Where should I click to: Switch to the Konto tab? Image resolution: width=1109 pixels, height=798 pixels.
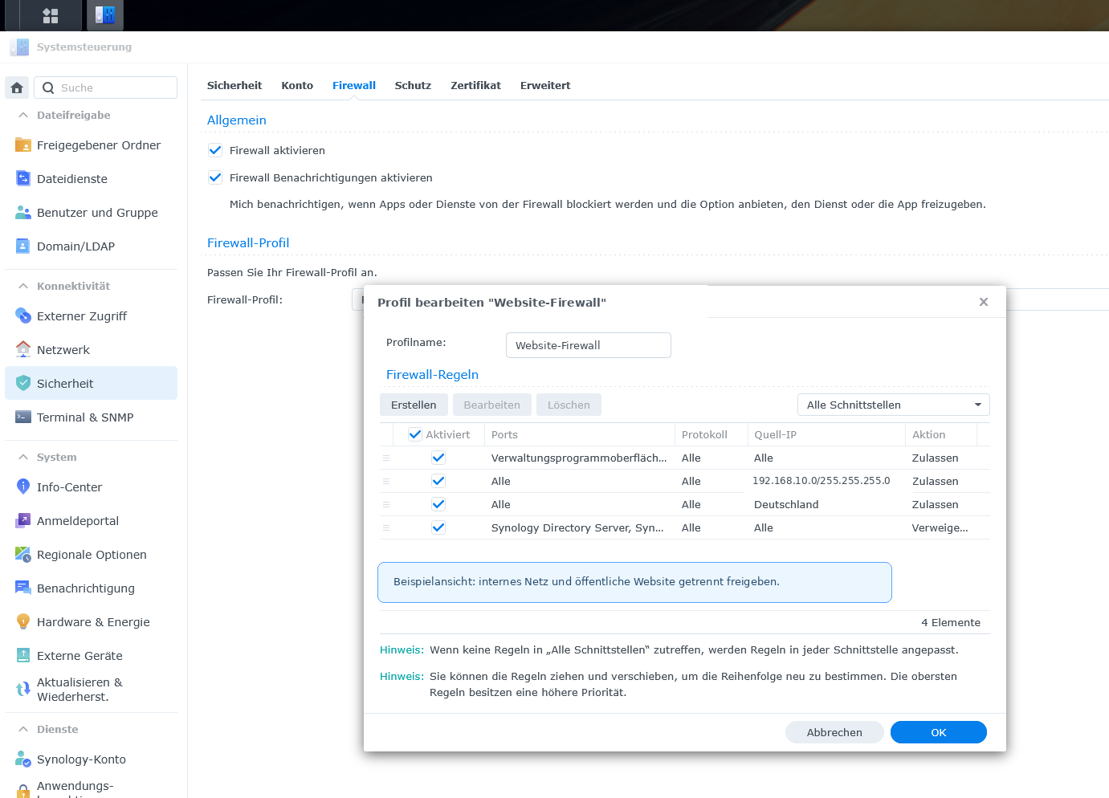click(297, 85)
